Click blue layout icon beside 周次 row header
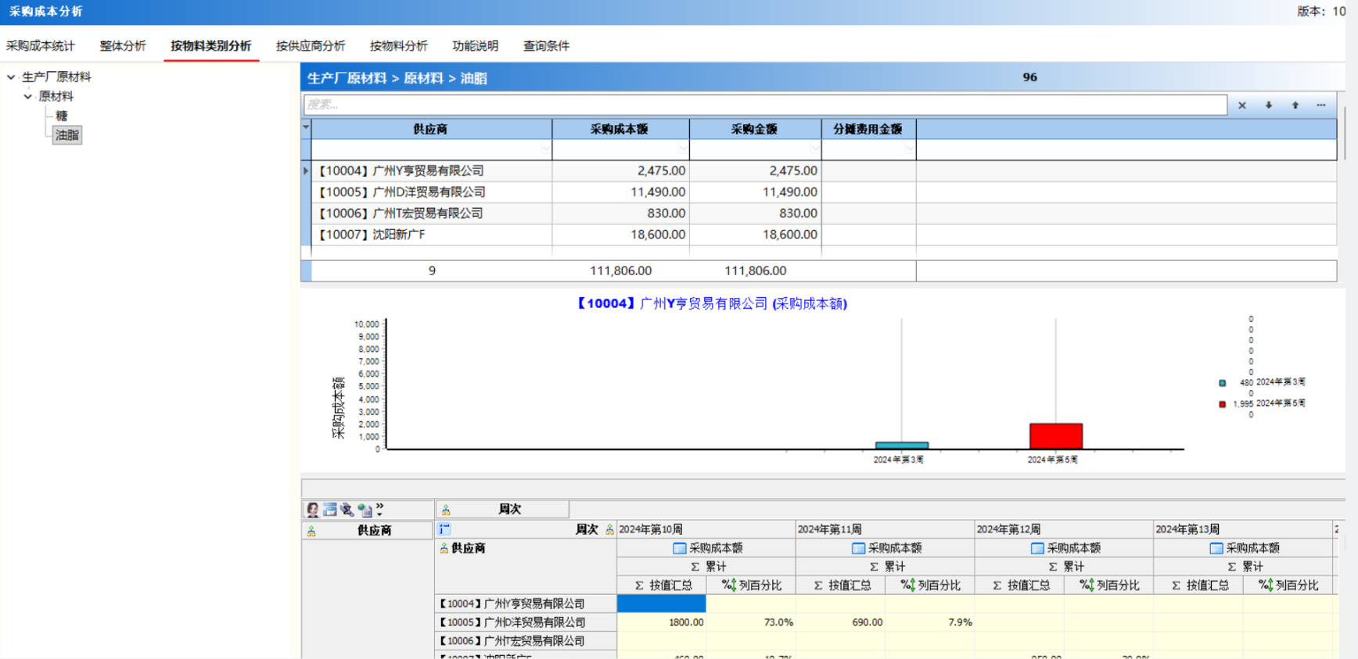This screenshot has height=659, width=1358. [x=444, y=529]
